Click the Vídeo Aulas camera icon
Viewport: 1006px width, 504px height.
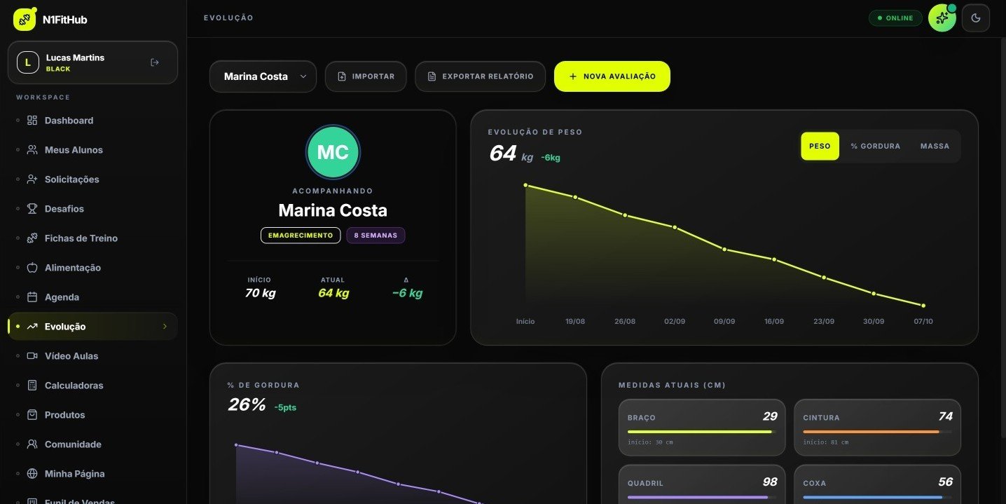coord(32,356)
